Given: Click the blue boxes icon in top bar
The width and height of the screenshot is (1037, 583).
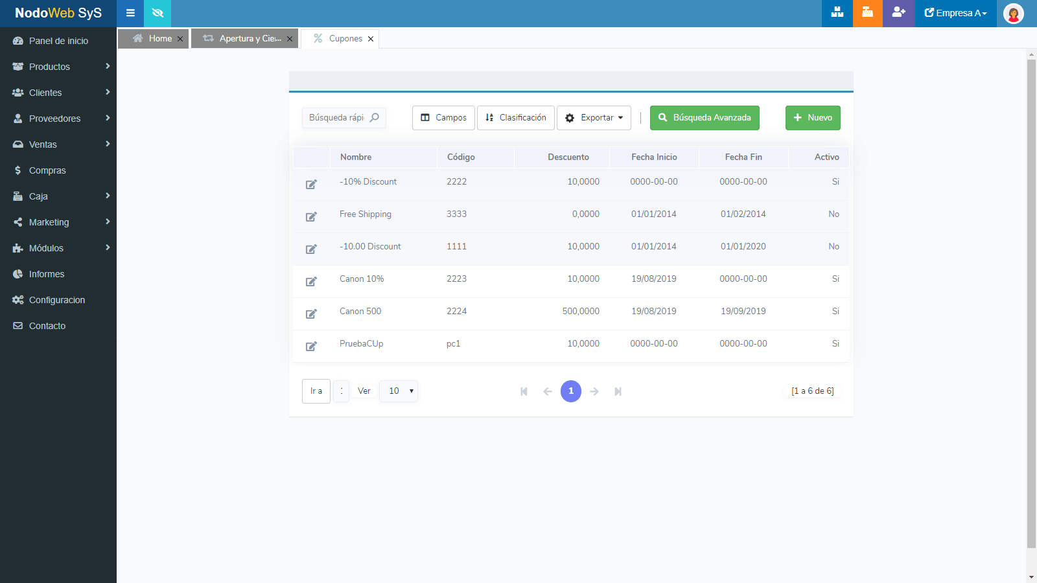Looking at the screenshot, I should pyautogui.click(x=837, y=13).
